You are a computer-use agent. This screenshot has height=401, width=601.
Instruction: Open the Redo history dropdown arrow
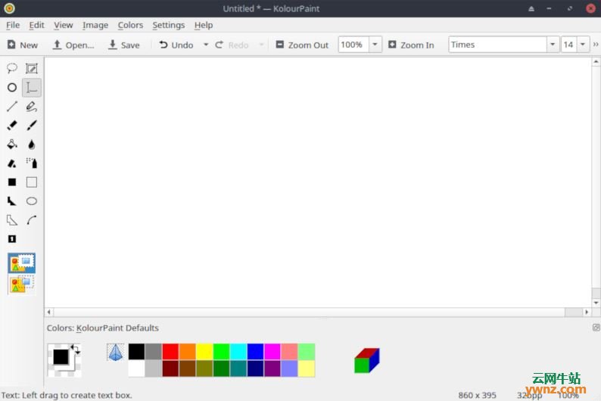(x=261, y=45)
